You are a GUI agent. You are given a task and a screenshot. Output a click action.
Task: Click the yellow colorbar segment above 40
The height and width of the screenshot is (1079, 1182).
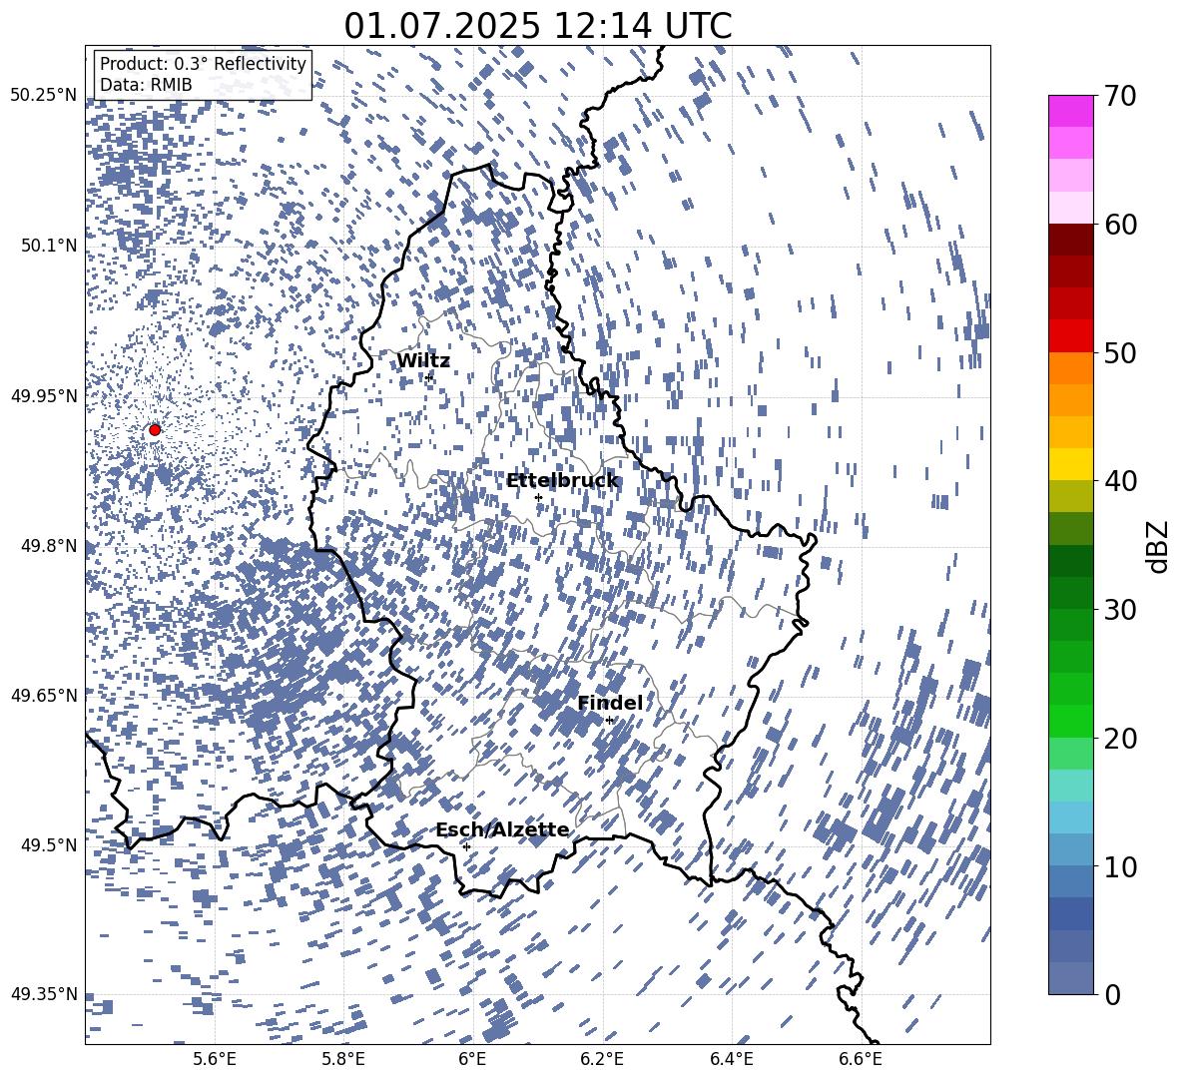click(x=1071, y=463)
